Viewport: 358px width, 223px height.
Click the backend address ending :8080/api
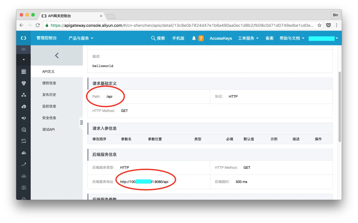pyautogui.click(x=144, y=182)
